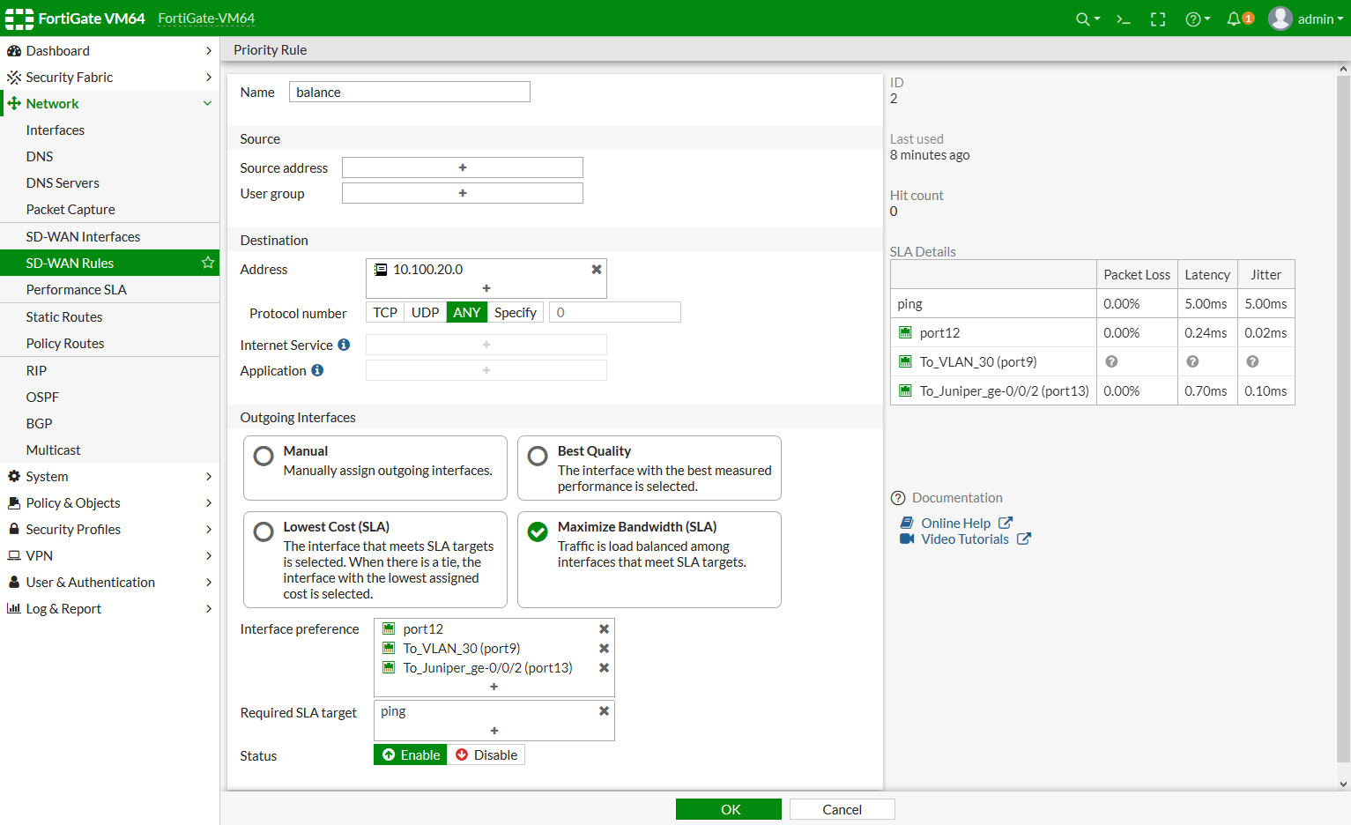
Task: Add a user group
Action: [x=463, y=193]
